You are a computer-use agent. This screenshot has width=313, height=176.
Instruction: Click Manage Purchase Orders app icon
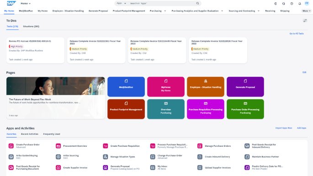click(200, 146)
